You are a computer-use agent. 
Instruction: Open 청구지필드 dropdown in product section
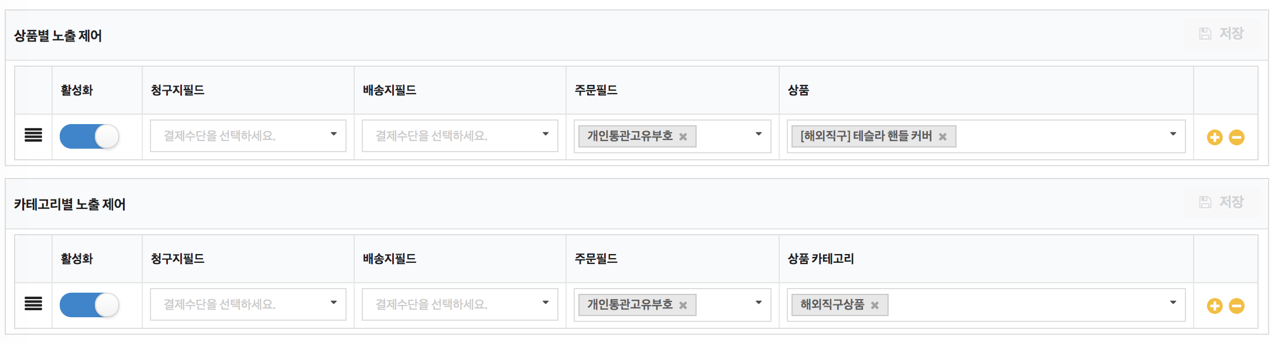pyautogui.click(x=248, y=136)
